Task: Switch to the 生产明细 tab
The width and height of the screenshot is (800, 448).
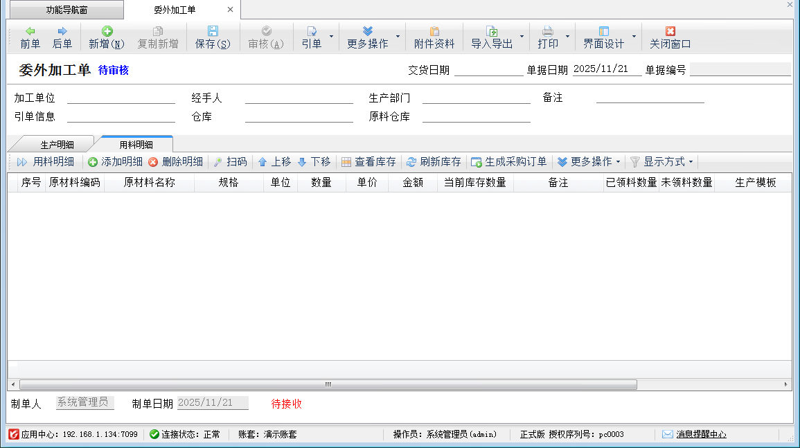Action: 57,145
